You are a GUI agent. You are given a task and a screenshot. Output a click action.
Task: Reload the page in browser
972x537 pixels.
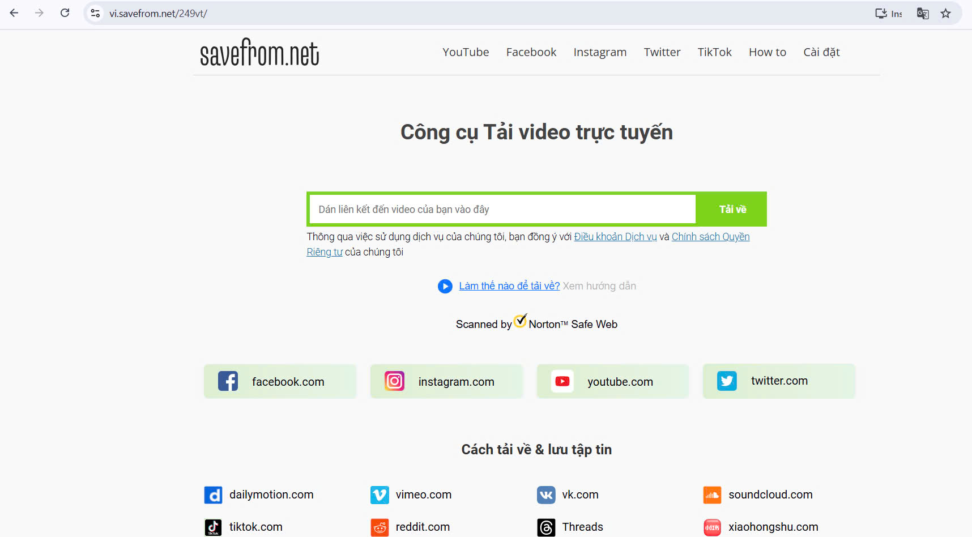pos(65,13)
